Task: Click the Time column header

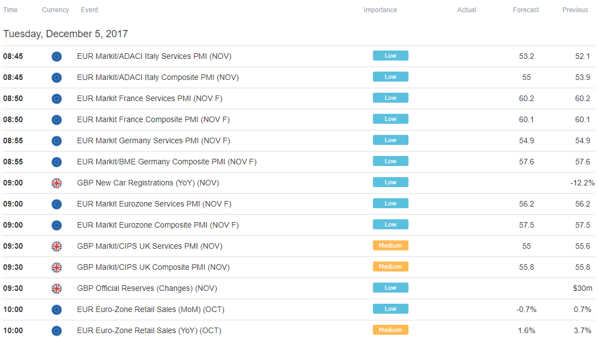Action: pyautogui.click(x=11, y=10)
